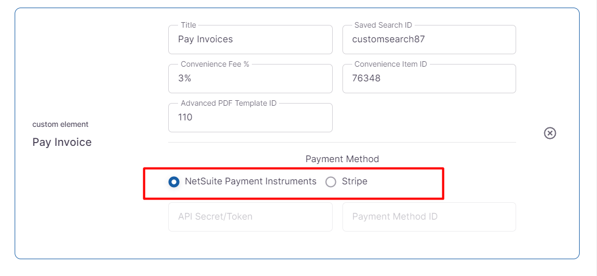Click the 'Stripe' option label text
This screenshot has width=597, height=276.
click(354, 182)
